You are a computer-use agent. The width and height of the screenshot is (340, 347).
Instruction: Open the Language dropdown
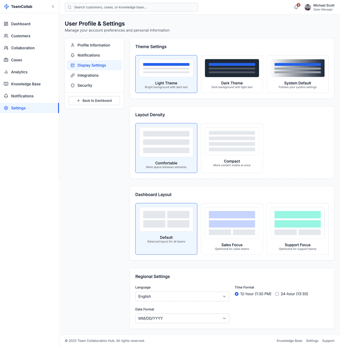point(182,296)
